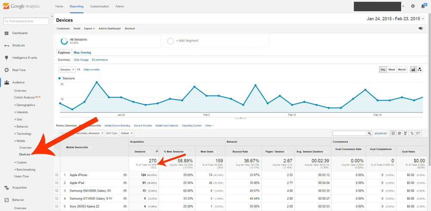Toggle the select-all checkbox in table header
The image size is (431, 211).
[x=57, y=147]
